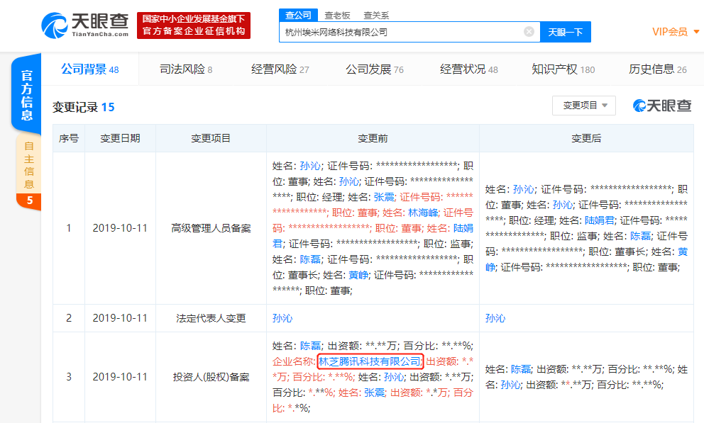
Task: Click the red 国家中小企业发展基金 banner
Action: pyautogui.click(x=194, y=25)
